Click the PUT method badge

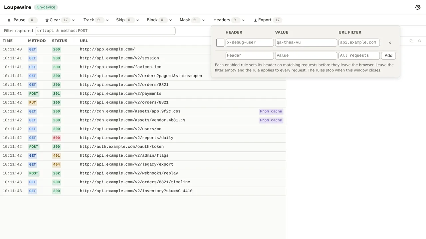point(32,103)
